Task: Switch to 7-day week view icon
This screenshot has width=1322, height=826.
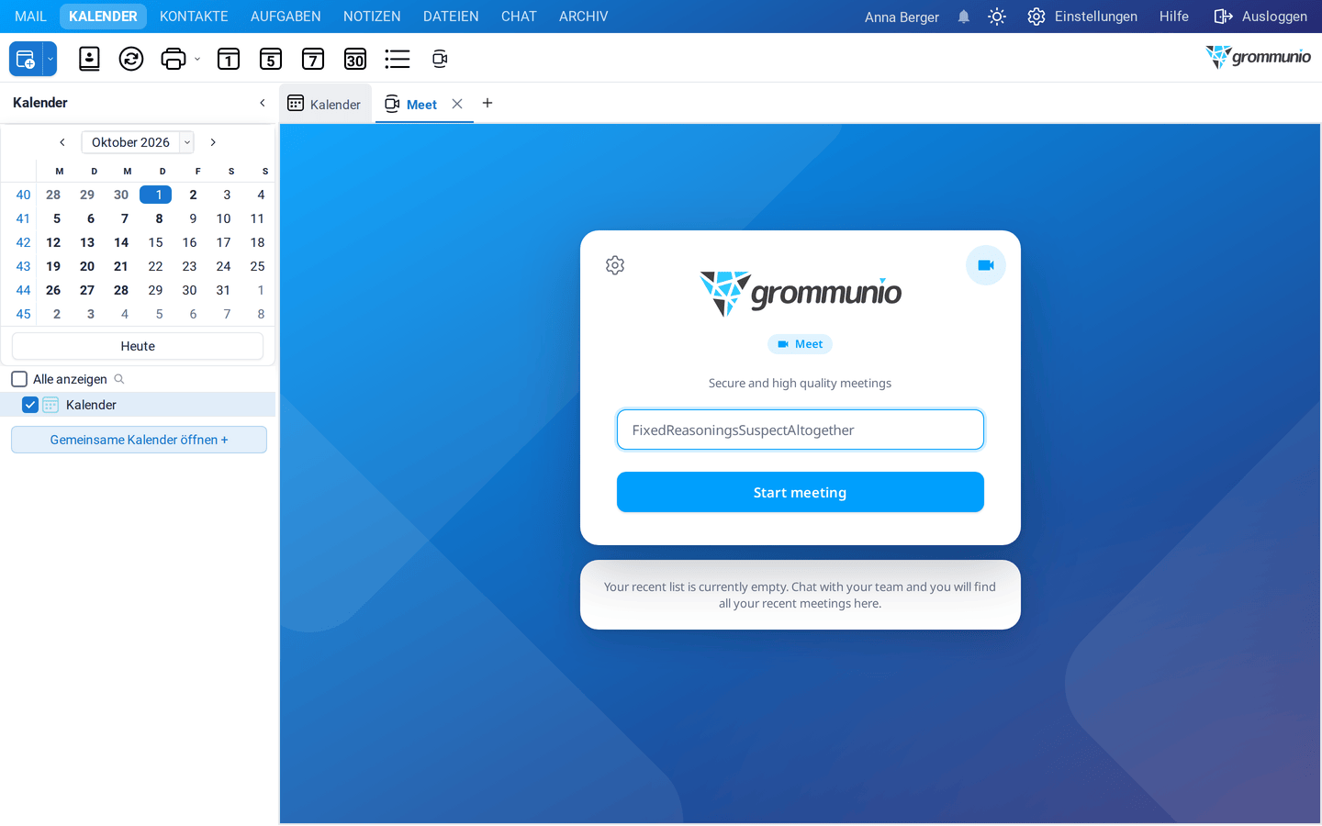Action: 313,59
